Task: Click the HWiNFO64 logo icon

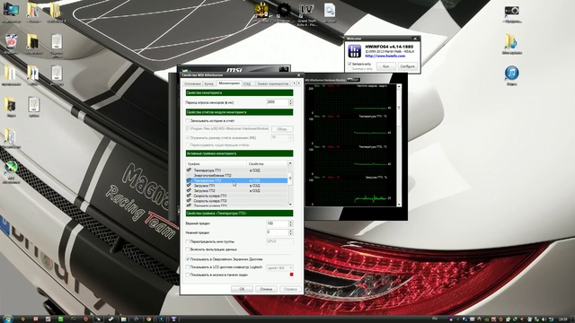Action: [x=354, y=51]
